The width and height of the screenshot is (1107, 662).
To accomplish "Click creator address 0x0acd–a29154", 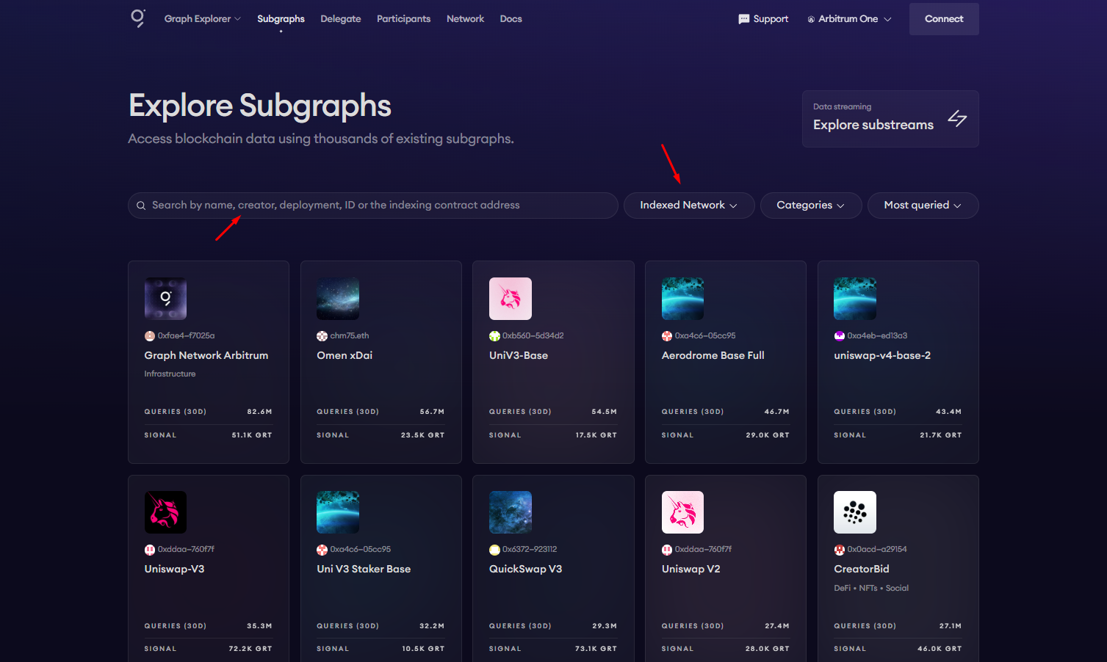I will click(x=877, y=550).
